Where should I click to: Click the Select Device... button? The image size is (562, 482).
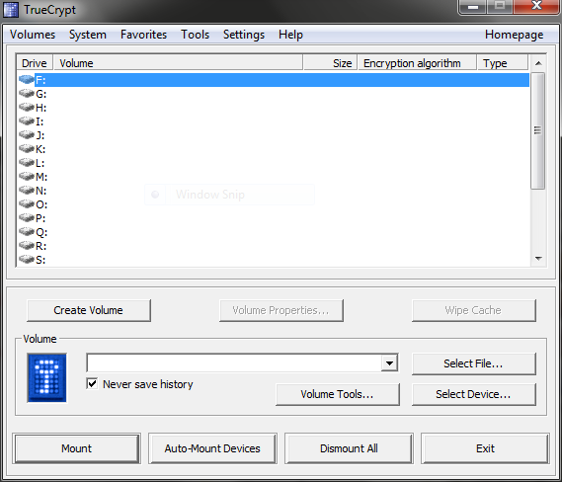coord(473,394)
